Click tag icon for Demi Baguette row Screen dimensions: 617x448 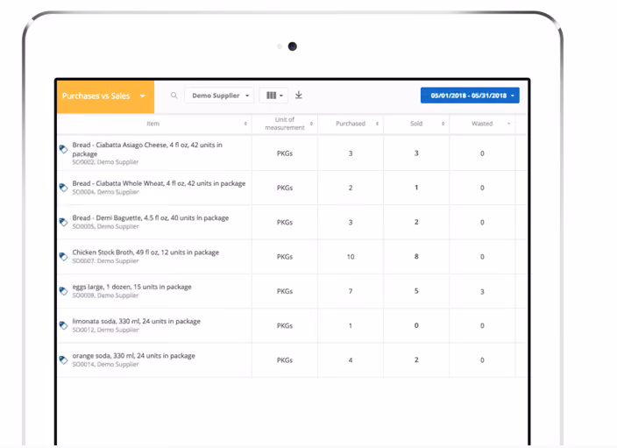pos(63,222)
